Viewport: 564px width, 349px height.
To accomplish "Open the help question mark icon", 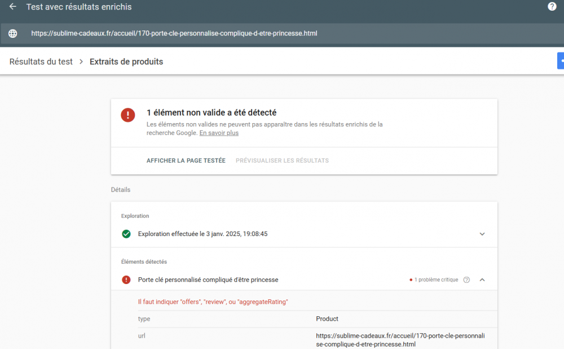I will click(x=552, y=7).
